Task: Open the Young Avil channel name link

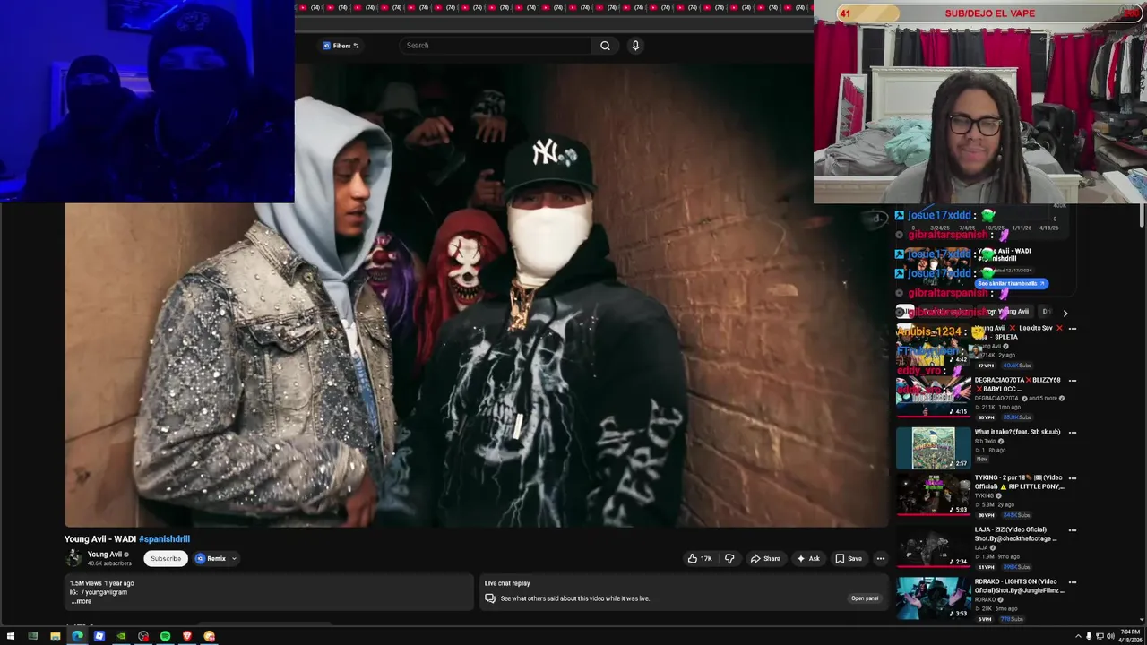Action: pyautogui.click(x=104, y=555)
